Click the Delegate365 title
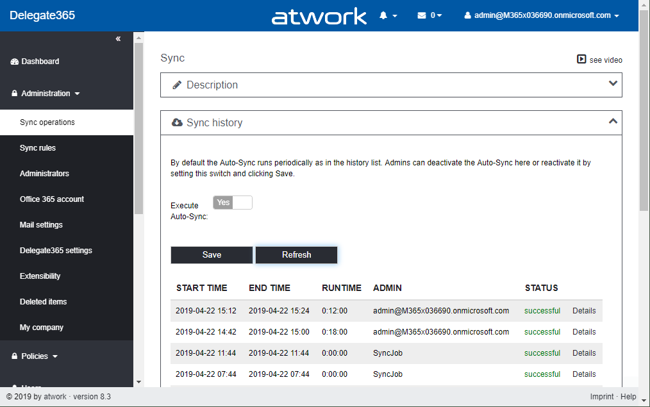 [42, 15]
